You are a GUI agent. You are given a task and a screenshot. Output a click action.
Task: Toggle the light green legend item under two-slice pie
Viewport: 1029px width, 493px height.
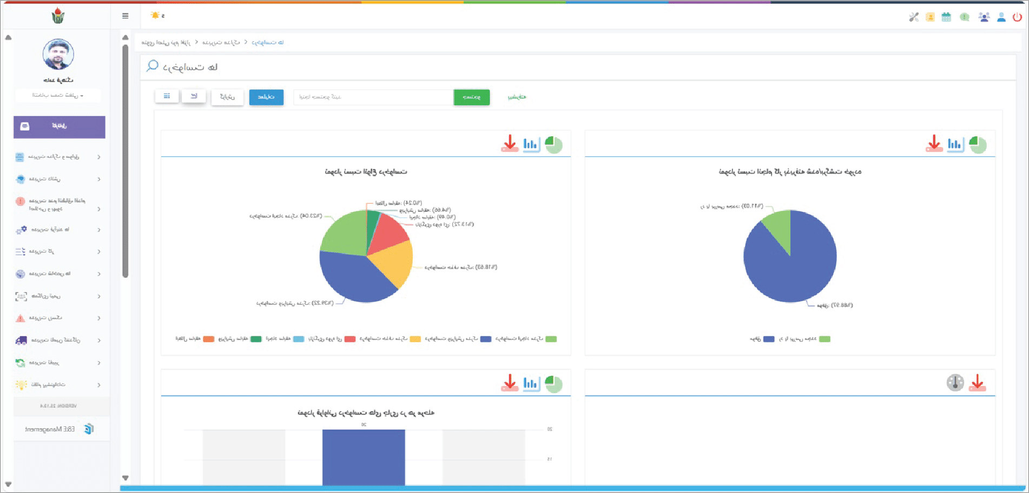pyautogui.click(x=824, y=339)
